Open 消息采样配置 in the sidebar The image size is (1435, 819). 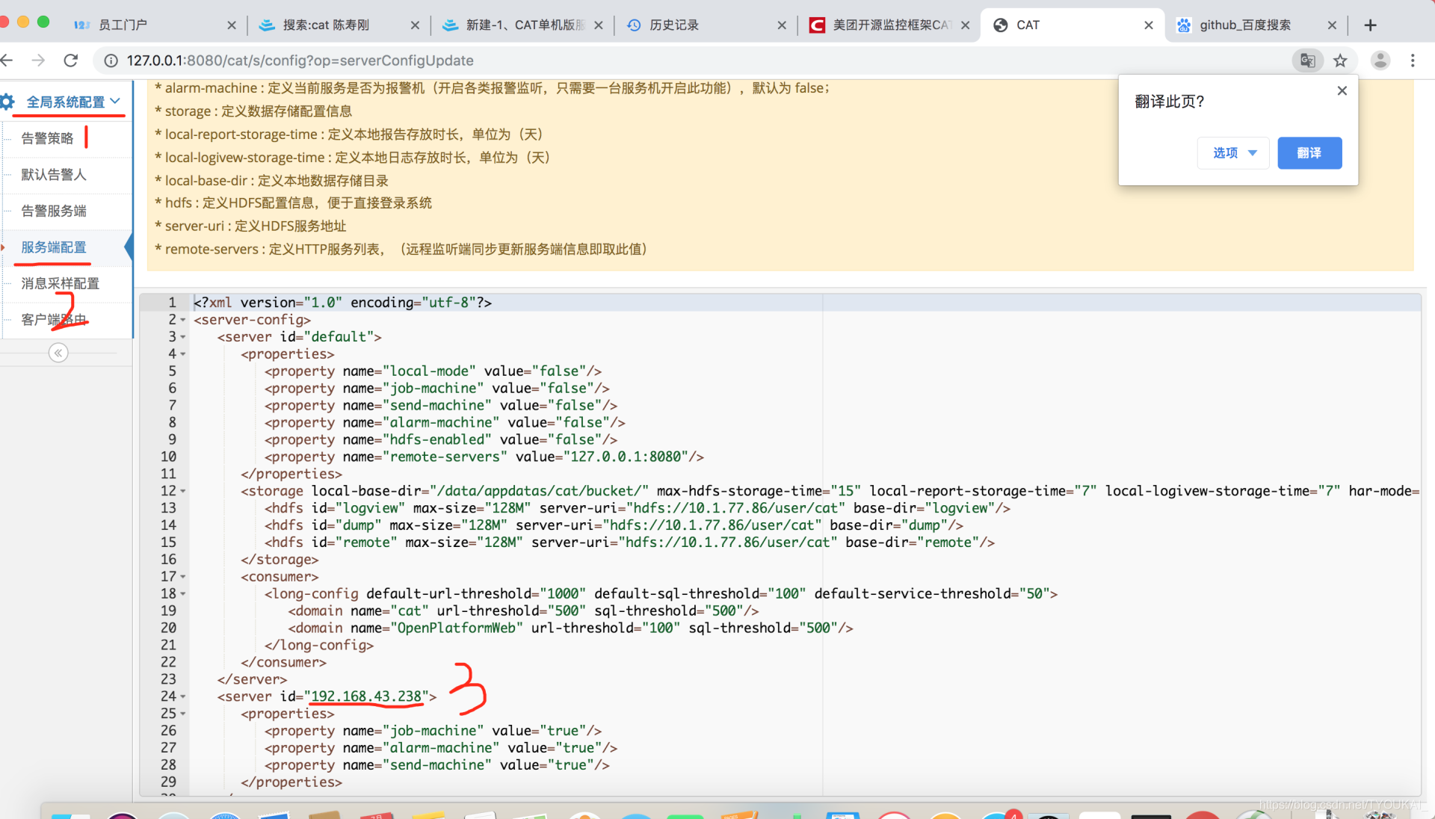(x=60, y=283)
